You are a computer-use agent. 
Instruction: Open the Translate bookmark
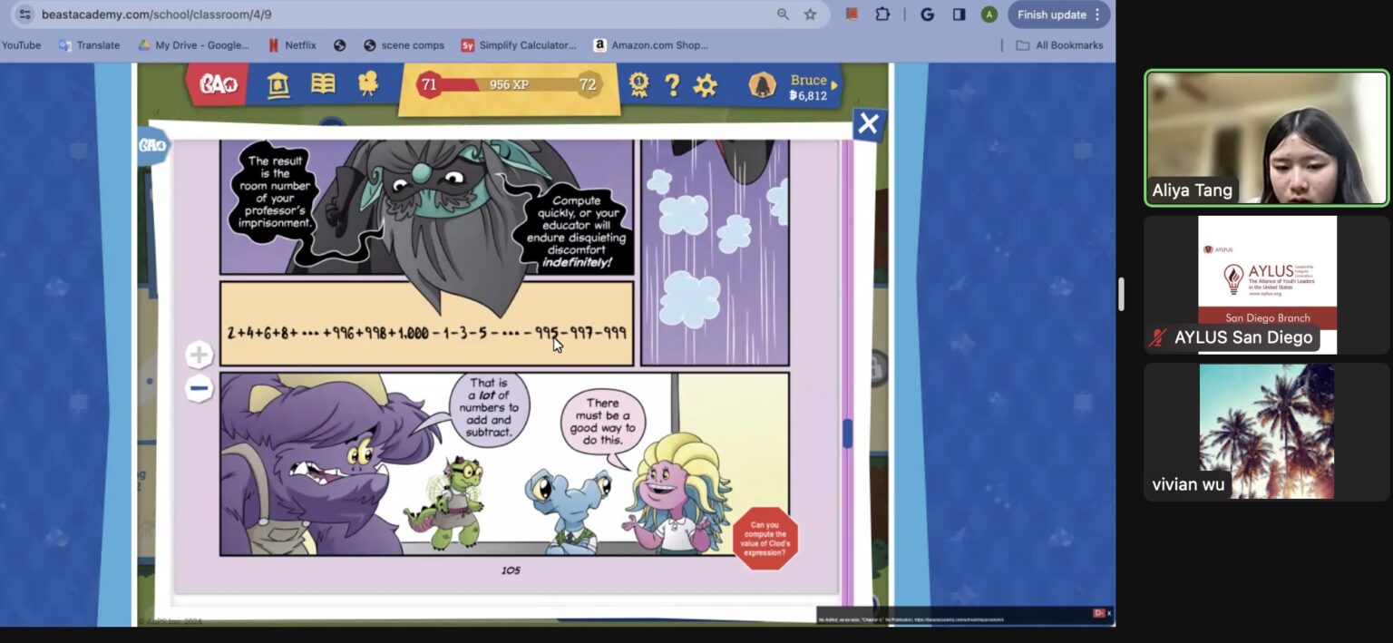89,45
